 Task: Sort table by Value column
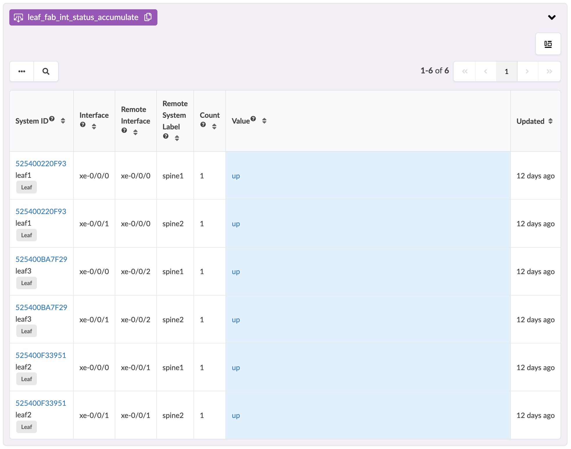pyautogui.click(x=264, y=121)
